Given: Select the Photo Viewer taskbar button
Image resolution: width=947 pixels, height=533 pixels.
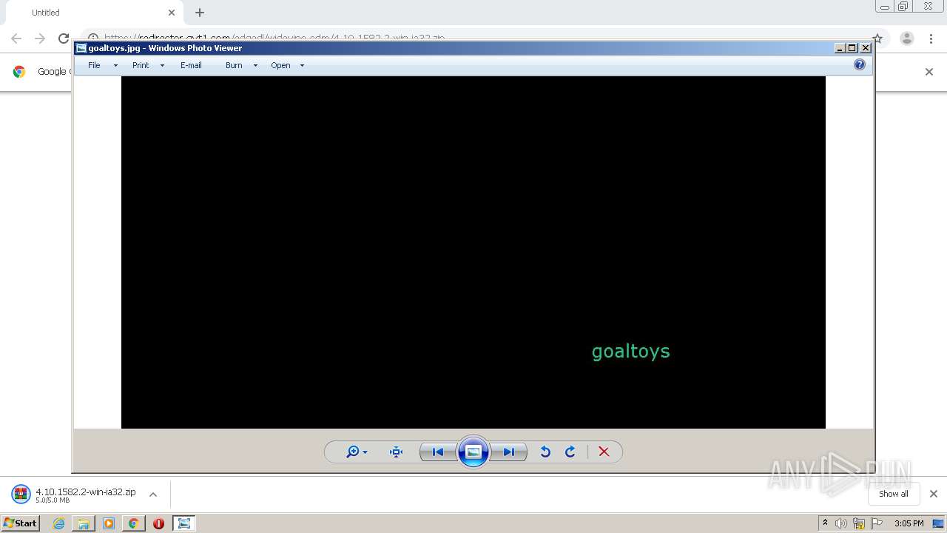Looking at the screenshot, I should coord(183,523).
